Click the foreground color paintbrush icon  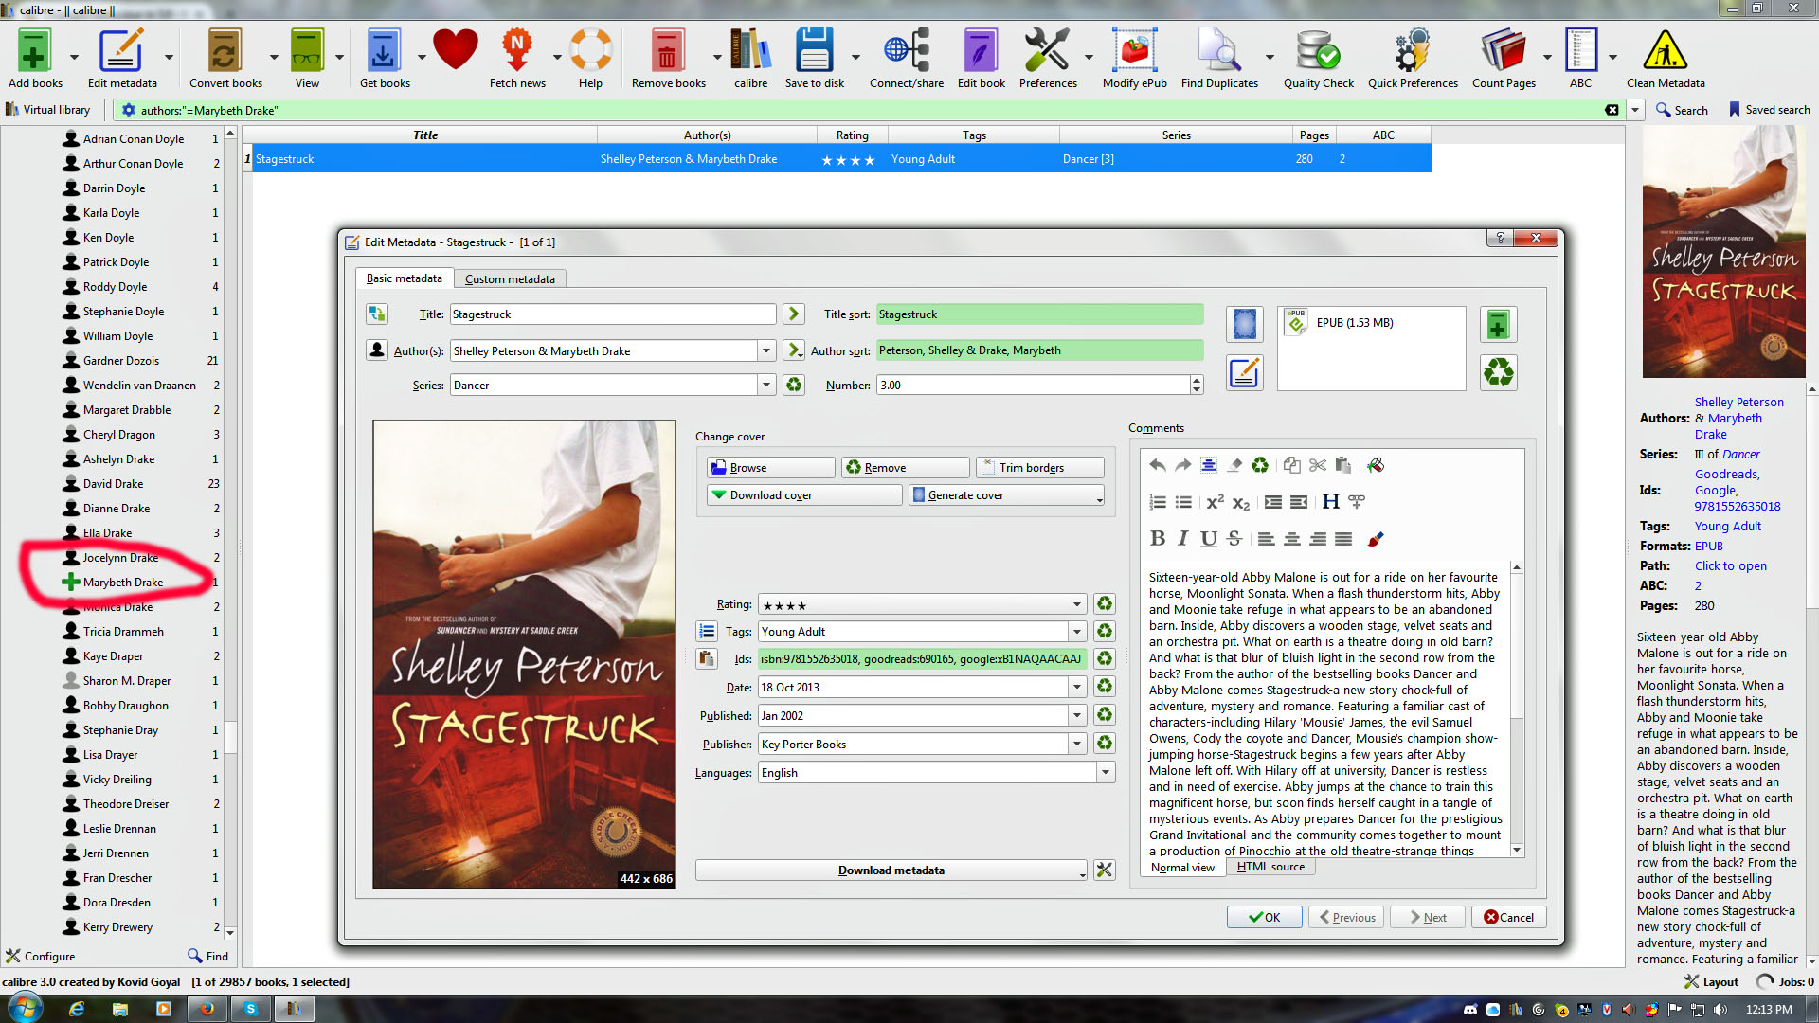click(1375, 539)
